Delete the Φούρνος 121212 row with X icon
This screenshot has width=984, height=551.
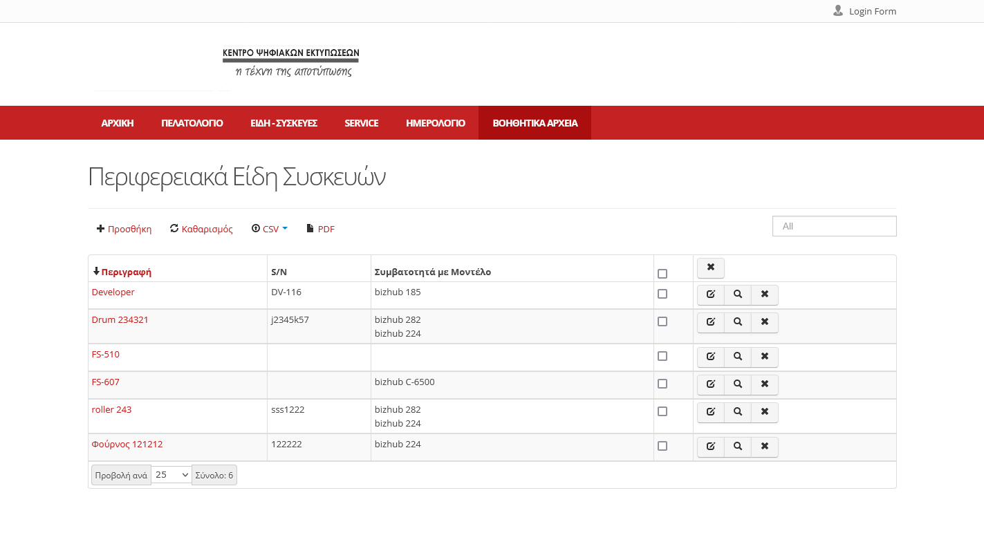click(x=764, y=447)
